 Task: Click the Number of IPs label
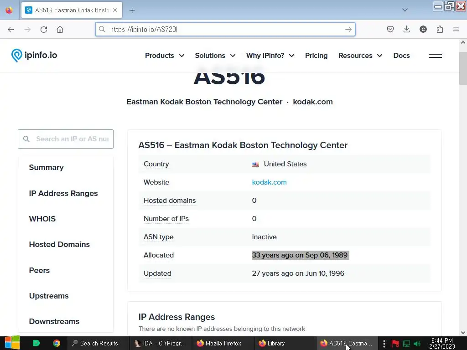tap(166, 219)
